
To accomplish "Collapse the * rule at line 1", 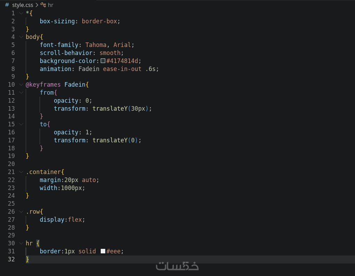I will click(21, 13).
